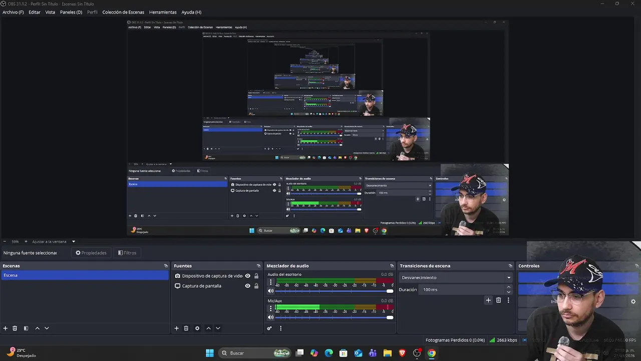641x361 pixels.
Task: Open transition properties three-dot menu
Action: 508,300
